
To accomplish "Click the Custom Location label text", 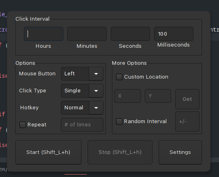I will pos(146,77).
